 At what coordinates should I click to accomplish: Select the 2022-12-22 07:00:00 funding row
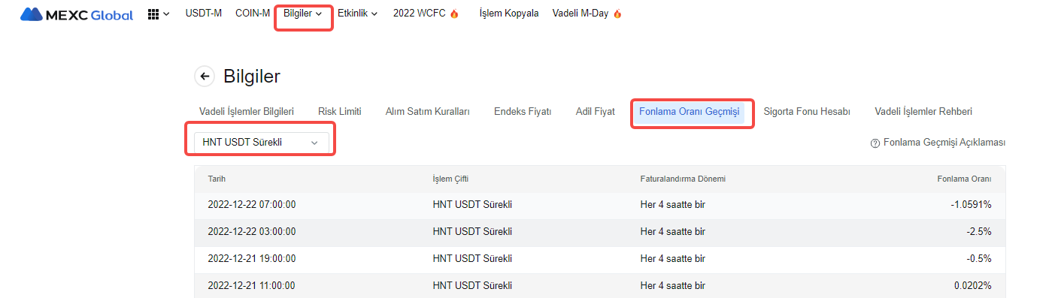[x=599, y=205]
